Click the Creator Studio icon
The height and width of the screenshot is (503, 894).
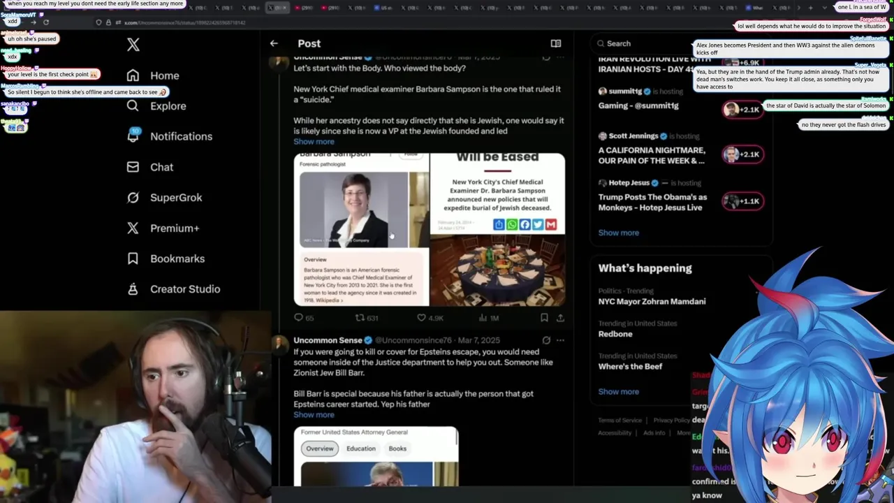click(133, 289)
